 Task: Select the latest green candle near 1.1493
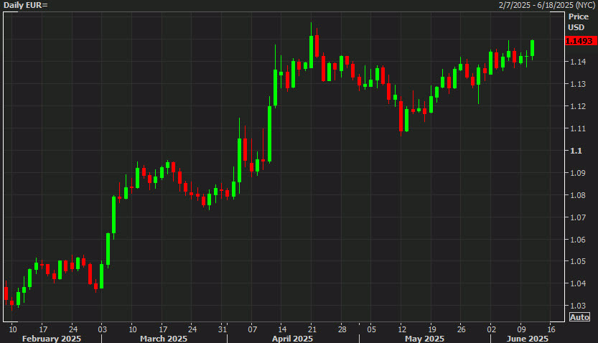point(533,48)
